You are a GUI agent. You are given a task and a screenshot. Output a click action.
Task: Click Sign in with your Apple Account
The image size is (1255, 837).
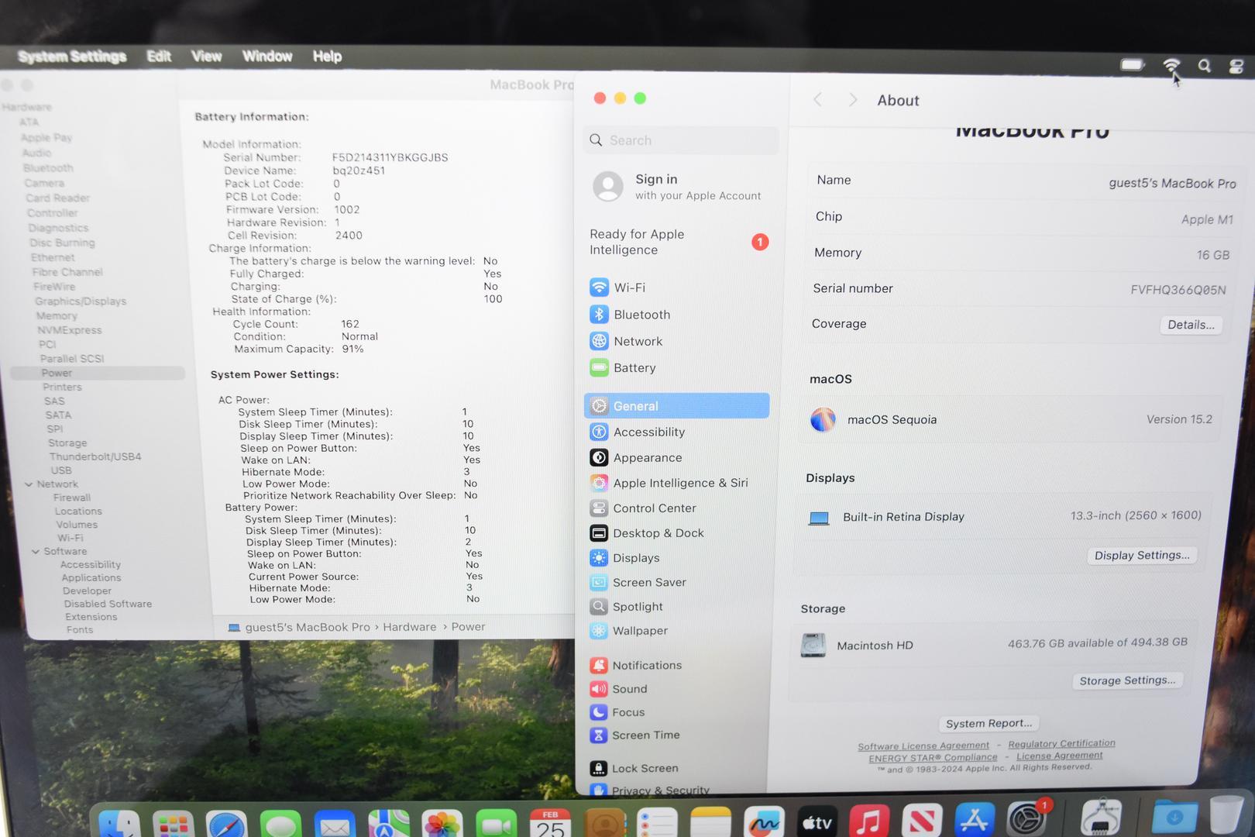678,187
